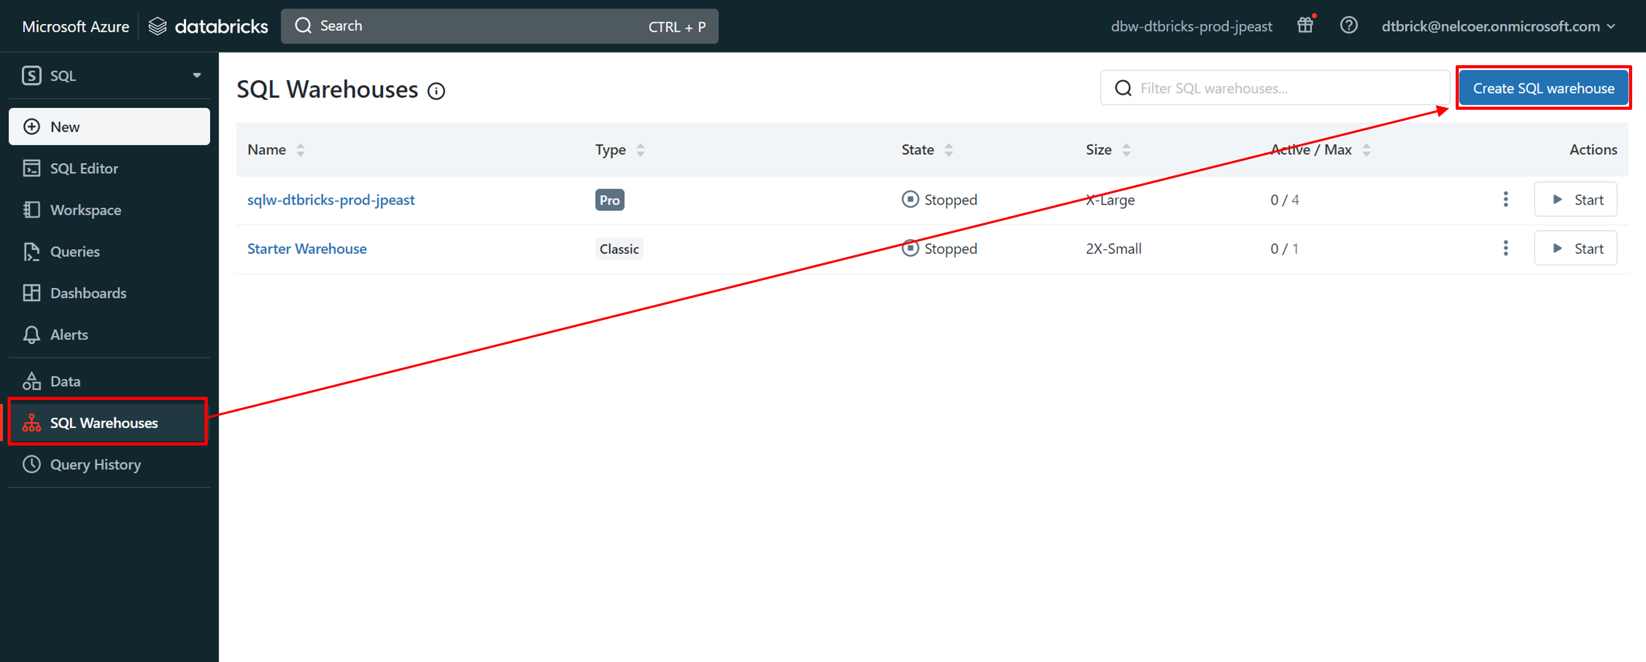This screenshot has width=1646, height=662.
Task: Sort table by Name column arrows
Action: (x=300, y=150)
